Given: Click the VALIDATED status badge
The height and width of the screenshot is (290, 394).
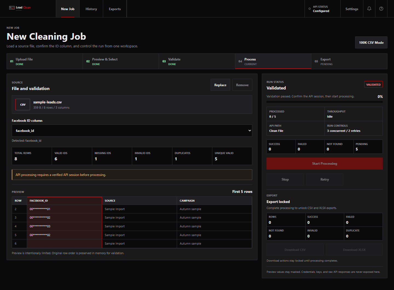Looking at the screenshot, I should tap(373, 85).
